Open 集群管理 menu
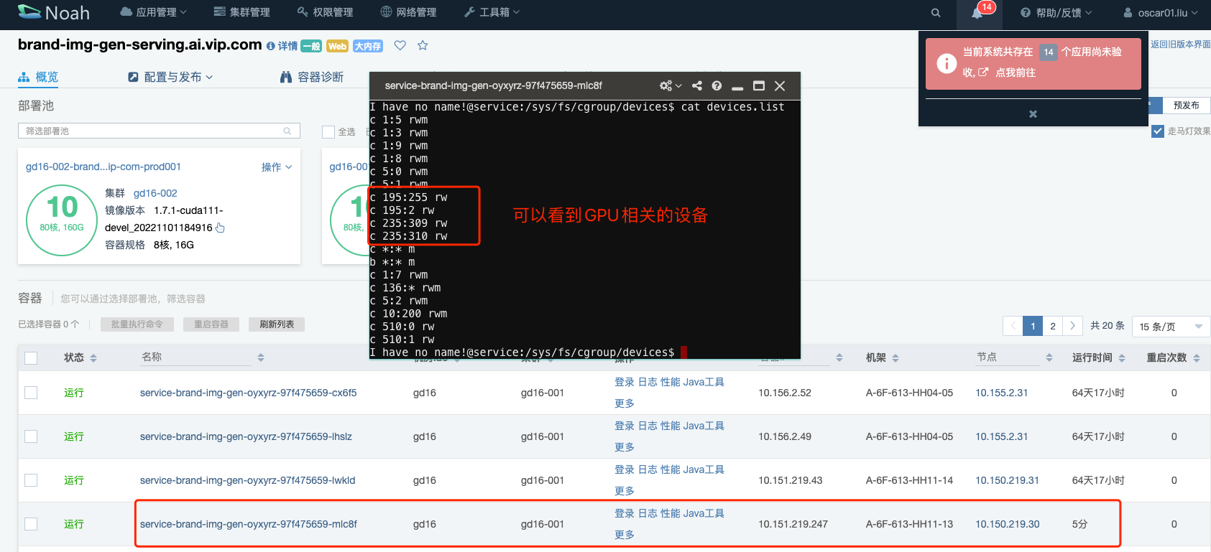The image size is (1211, 552). 242,12
